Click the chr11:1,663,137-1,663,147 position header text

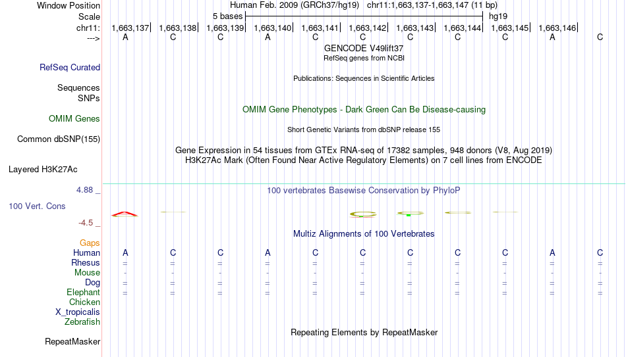click(432, 5)
